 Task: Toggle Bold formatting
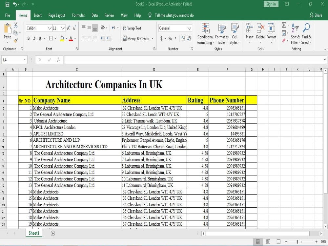coord(29,38)
